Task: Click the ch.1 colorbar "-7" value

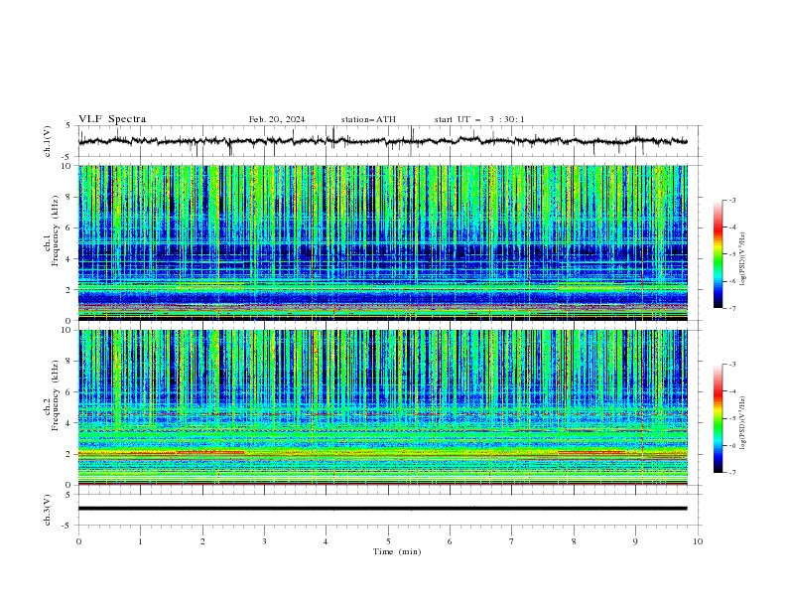Action: pos(731,308)
